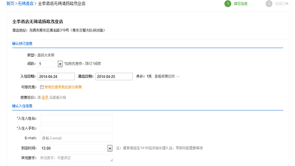Open 无锡酒店 breadcrumb link

click(25, 3)
